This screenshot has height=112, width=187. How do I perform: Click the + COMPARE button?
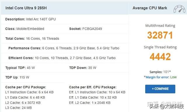(160, 89)
